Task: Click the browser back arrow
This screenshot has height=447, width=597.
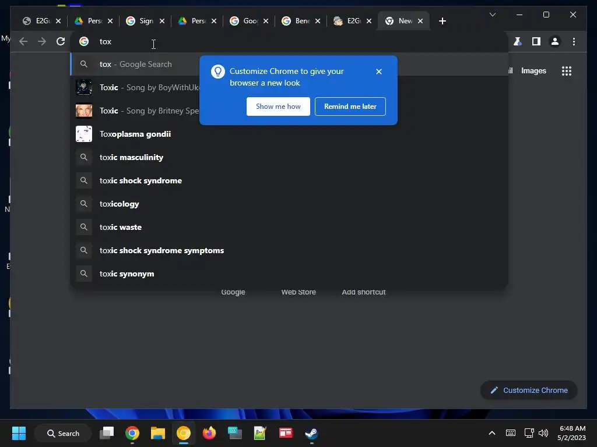Action: (x=23, y=41)
